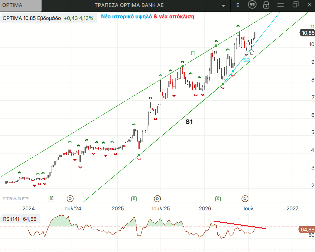315x252 pixels.
Task: Click the red text νέα απόκλιση
Action: click(x=177, y=17)
